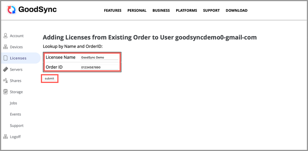Click the Storage disk icon in sidebar
The height and width of the screenshot is (151, 308).
[5, 92]
